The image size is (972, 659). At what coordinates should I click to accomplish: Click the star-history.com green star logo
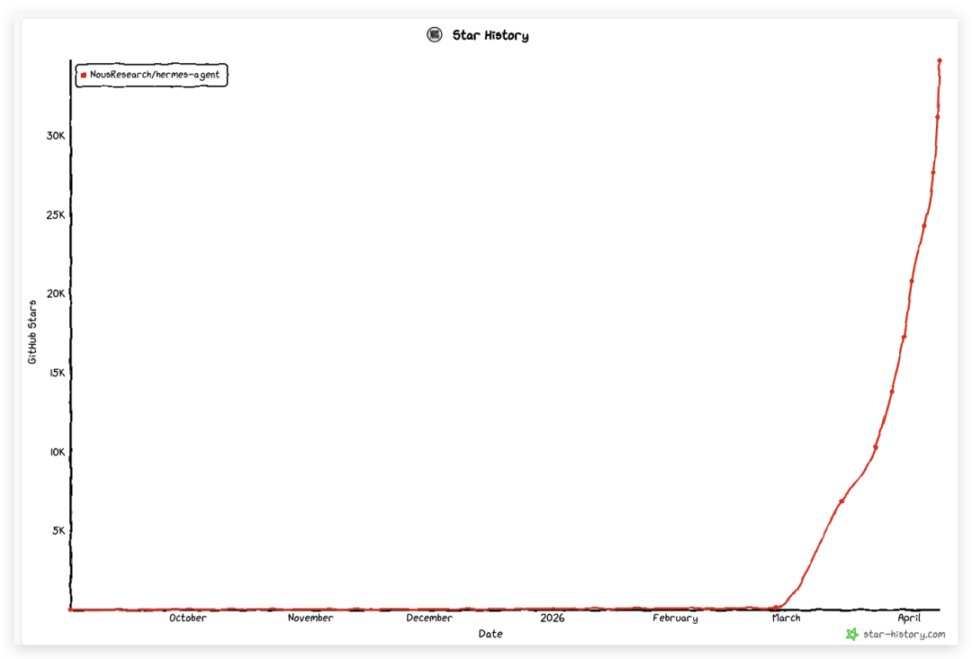(x=851, y=634)
